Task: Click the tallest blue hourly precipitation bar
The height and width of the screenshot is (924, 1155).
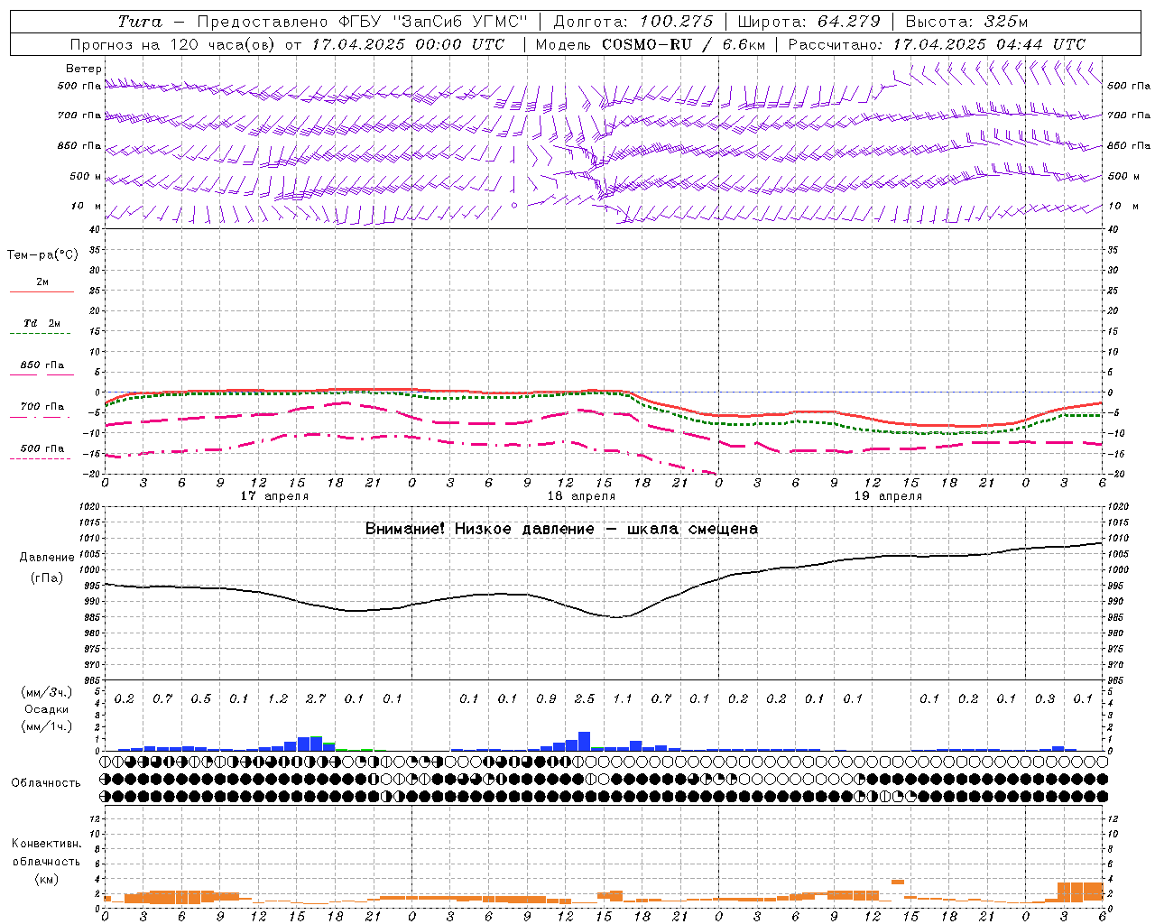Action: (x=585, y=741)
